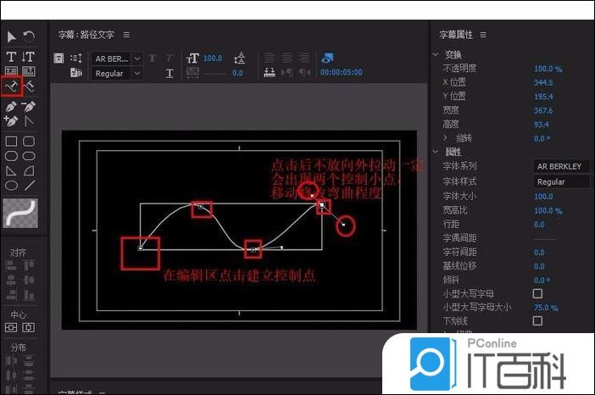Center the title vertically
Image resolution: width=595 pixels, height=395 pixels.
[x=11, y=327]
